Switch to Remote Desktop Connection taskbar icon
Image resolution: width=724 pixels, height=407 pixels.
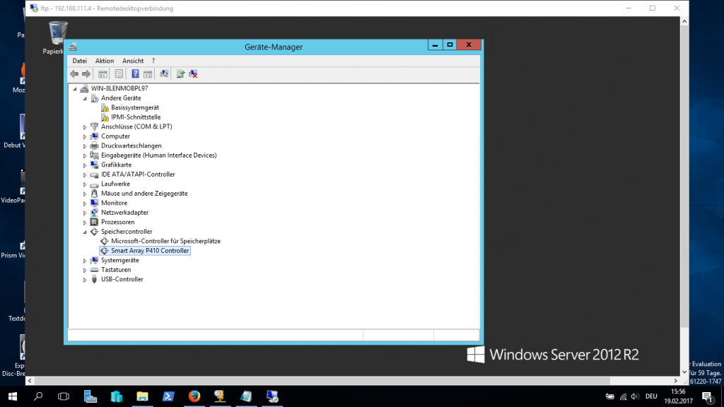pos(272,396)
